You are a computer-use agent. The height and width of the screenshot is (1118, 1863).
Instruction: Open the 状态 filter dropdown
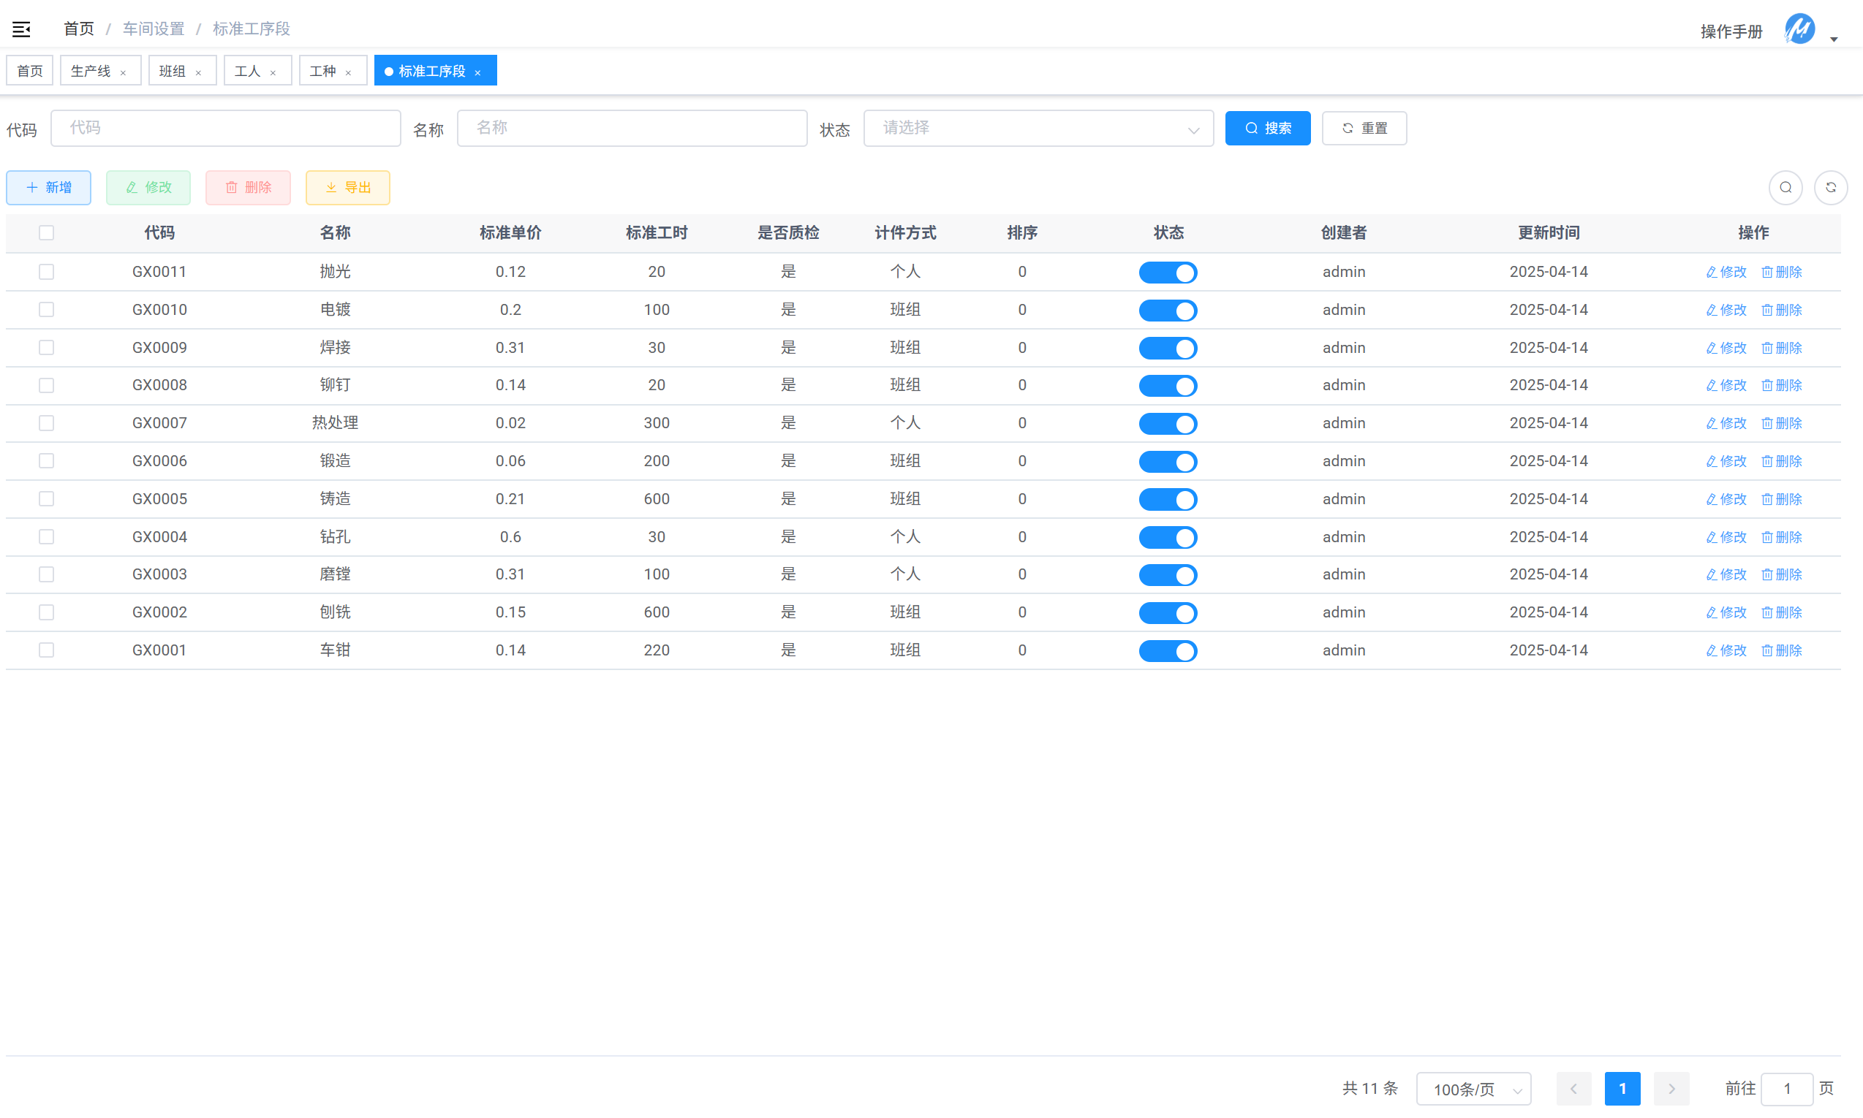click(x=1038, y=128)
